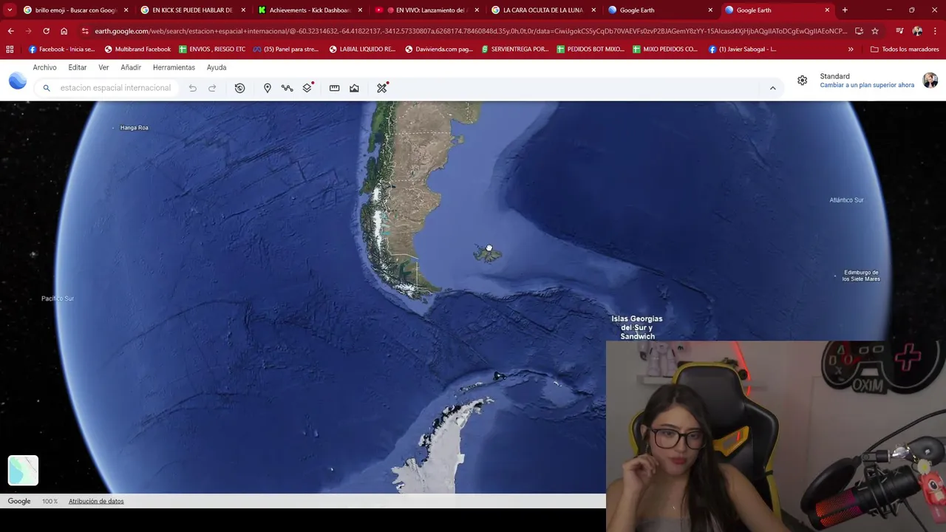This screenshot has width=946, height=532.
Task: Click the Atlántico Sur map label
Action: (x=846, y=200)
